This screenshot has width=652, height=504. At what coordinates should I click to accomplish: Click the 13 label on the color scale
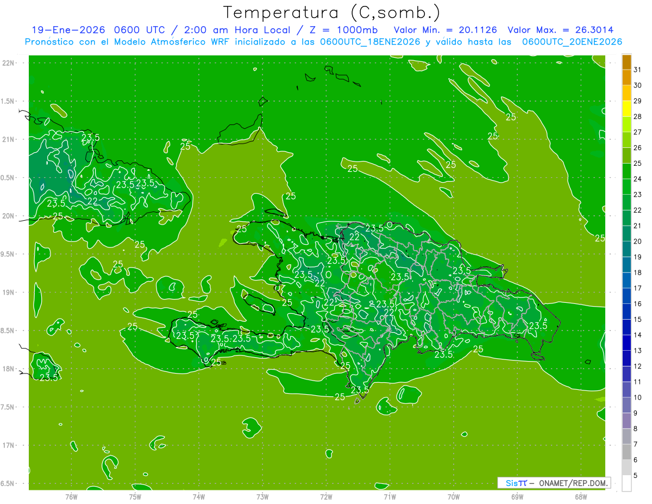coord(638,351)
